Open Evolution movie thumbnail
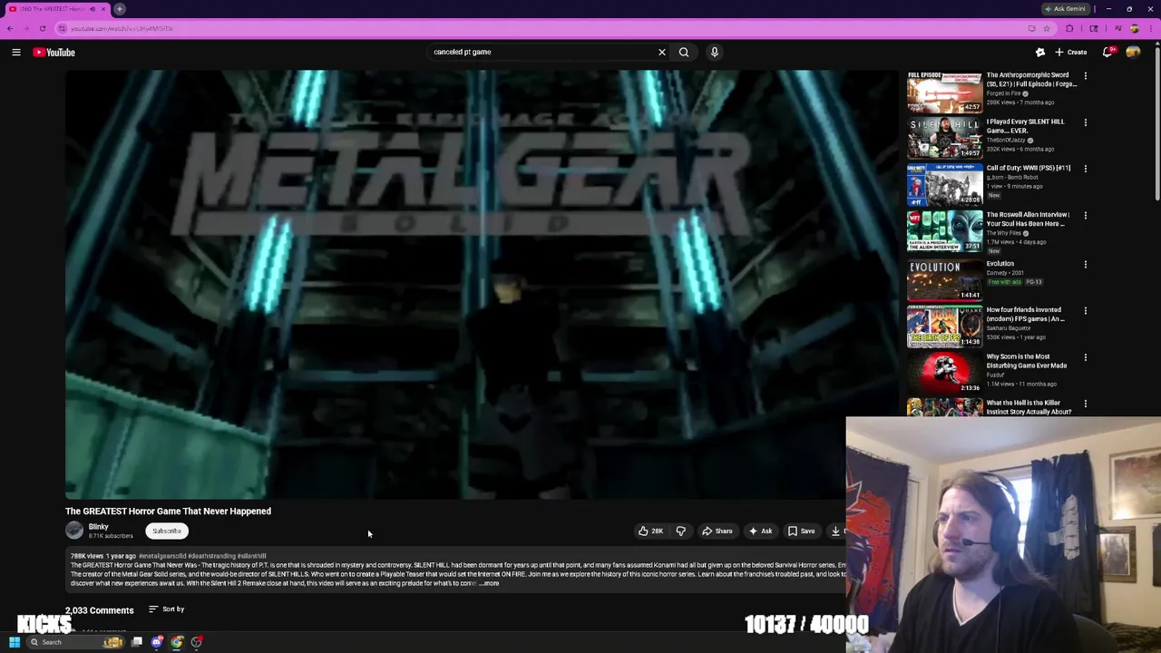 tap(944, 279)
